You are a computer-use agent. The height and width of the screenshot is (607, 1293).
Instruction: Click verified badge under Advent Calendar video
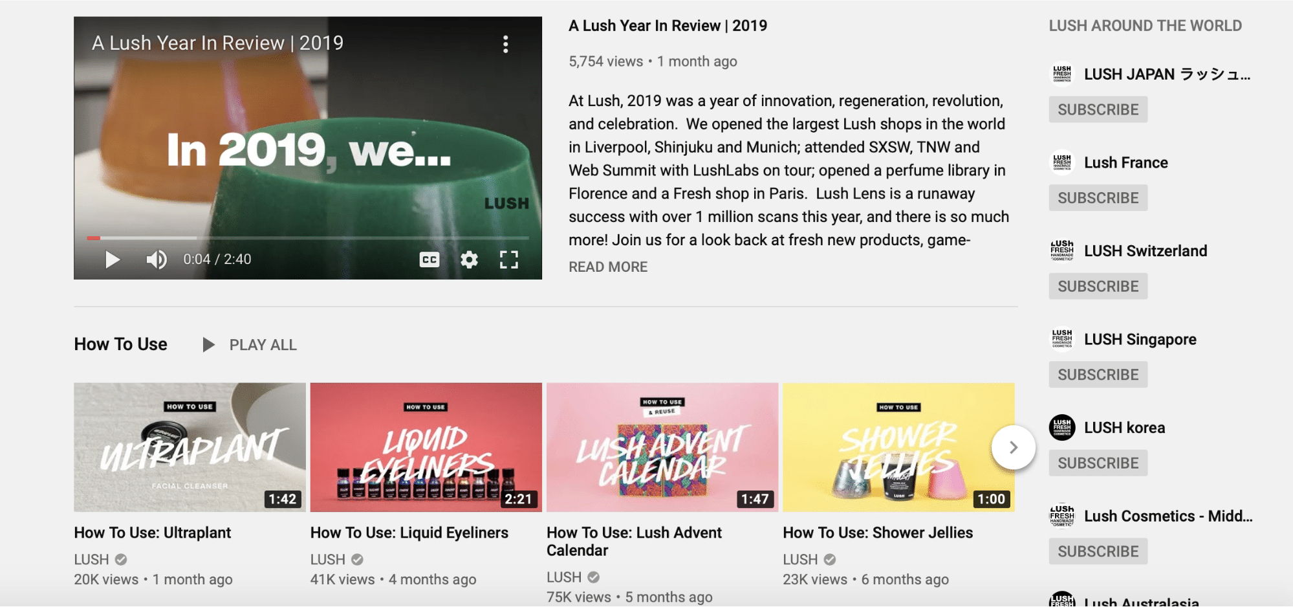[594, 577]
